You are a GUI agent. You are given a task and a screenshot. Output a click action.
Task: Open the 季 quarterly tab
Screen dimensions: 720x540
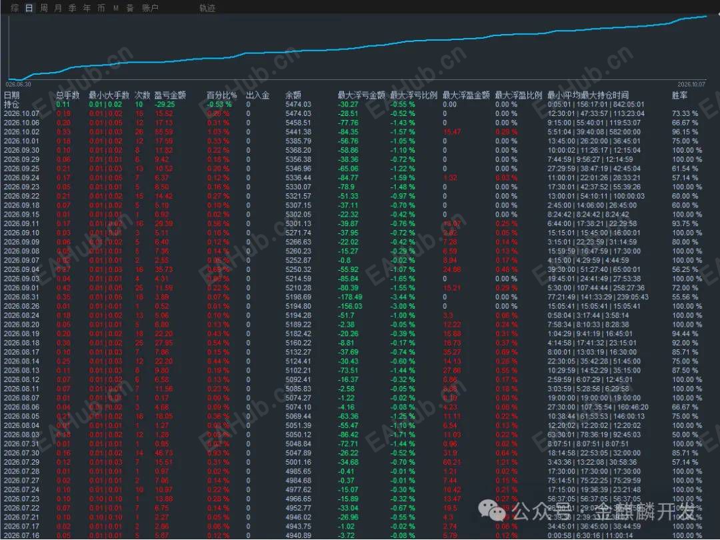(x=72, y=8)
